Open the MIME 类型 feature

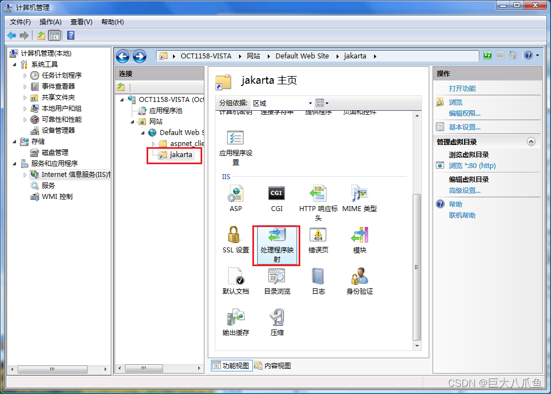359,198
